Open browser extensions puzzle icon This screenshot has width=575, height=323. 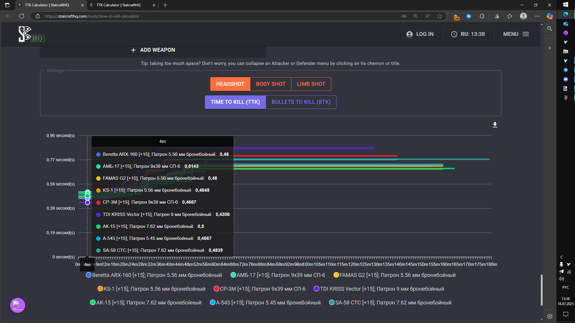click(482, 16)
